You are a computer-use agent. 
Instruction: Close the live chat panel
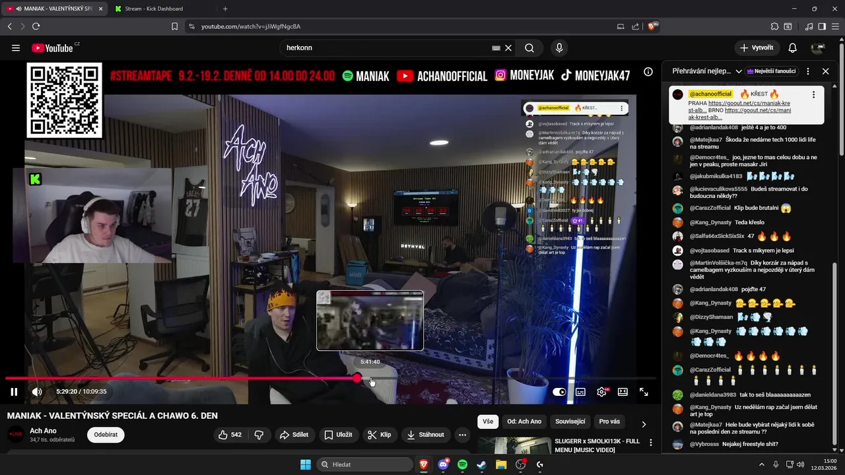tap(825, 71)
